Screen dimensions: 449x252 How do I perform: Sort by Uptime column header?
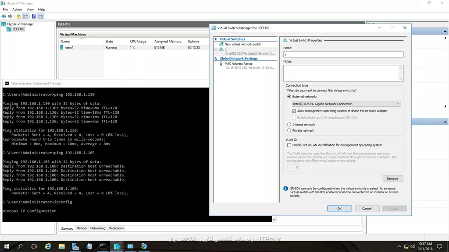tap(198, 42)
